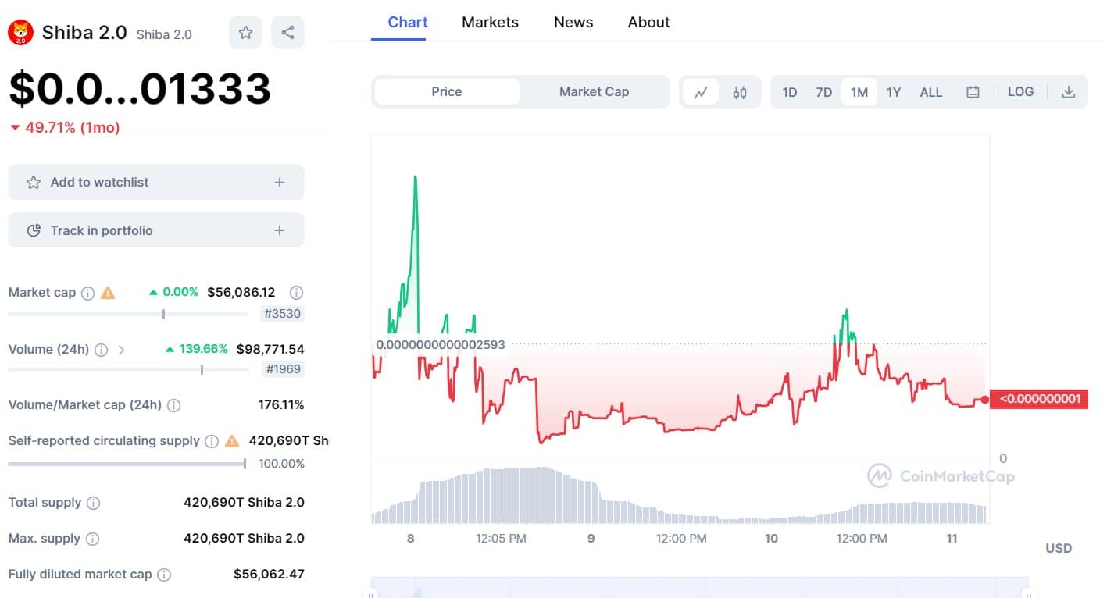Set chart range to 1D
This screenshot has height=598, width=1107.
[x=790, y=92]
